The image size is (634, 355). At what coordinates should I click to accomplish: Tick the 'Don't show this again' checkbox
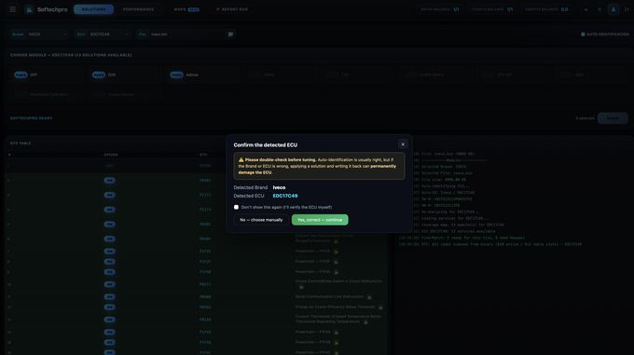pyautogui.click(x=236, y=207)
